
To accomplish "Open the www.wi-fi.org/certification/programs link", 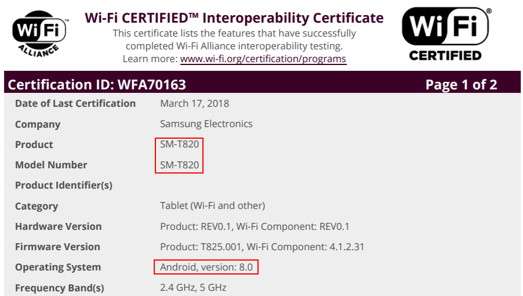I will pos(263,59).
